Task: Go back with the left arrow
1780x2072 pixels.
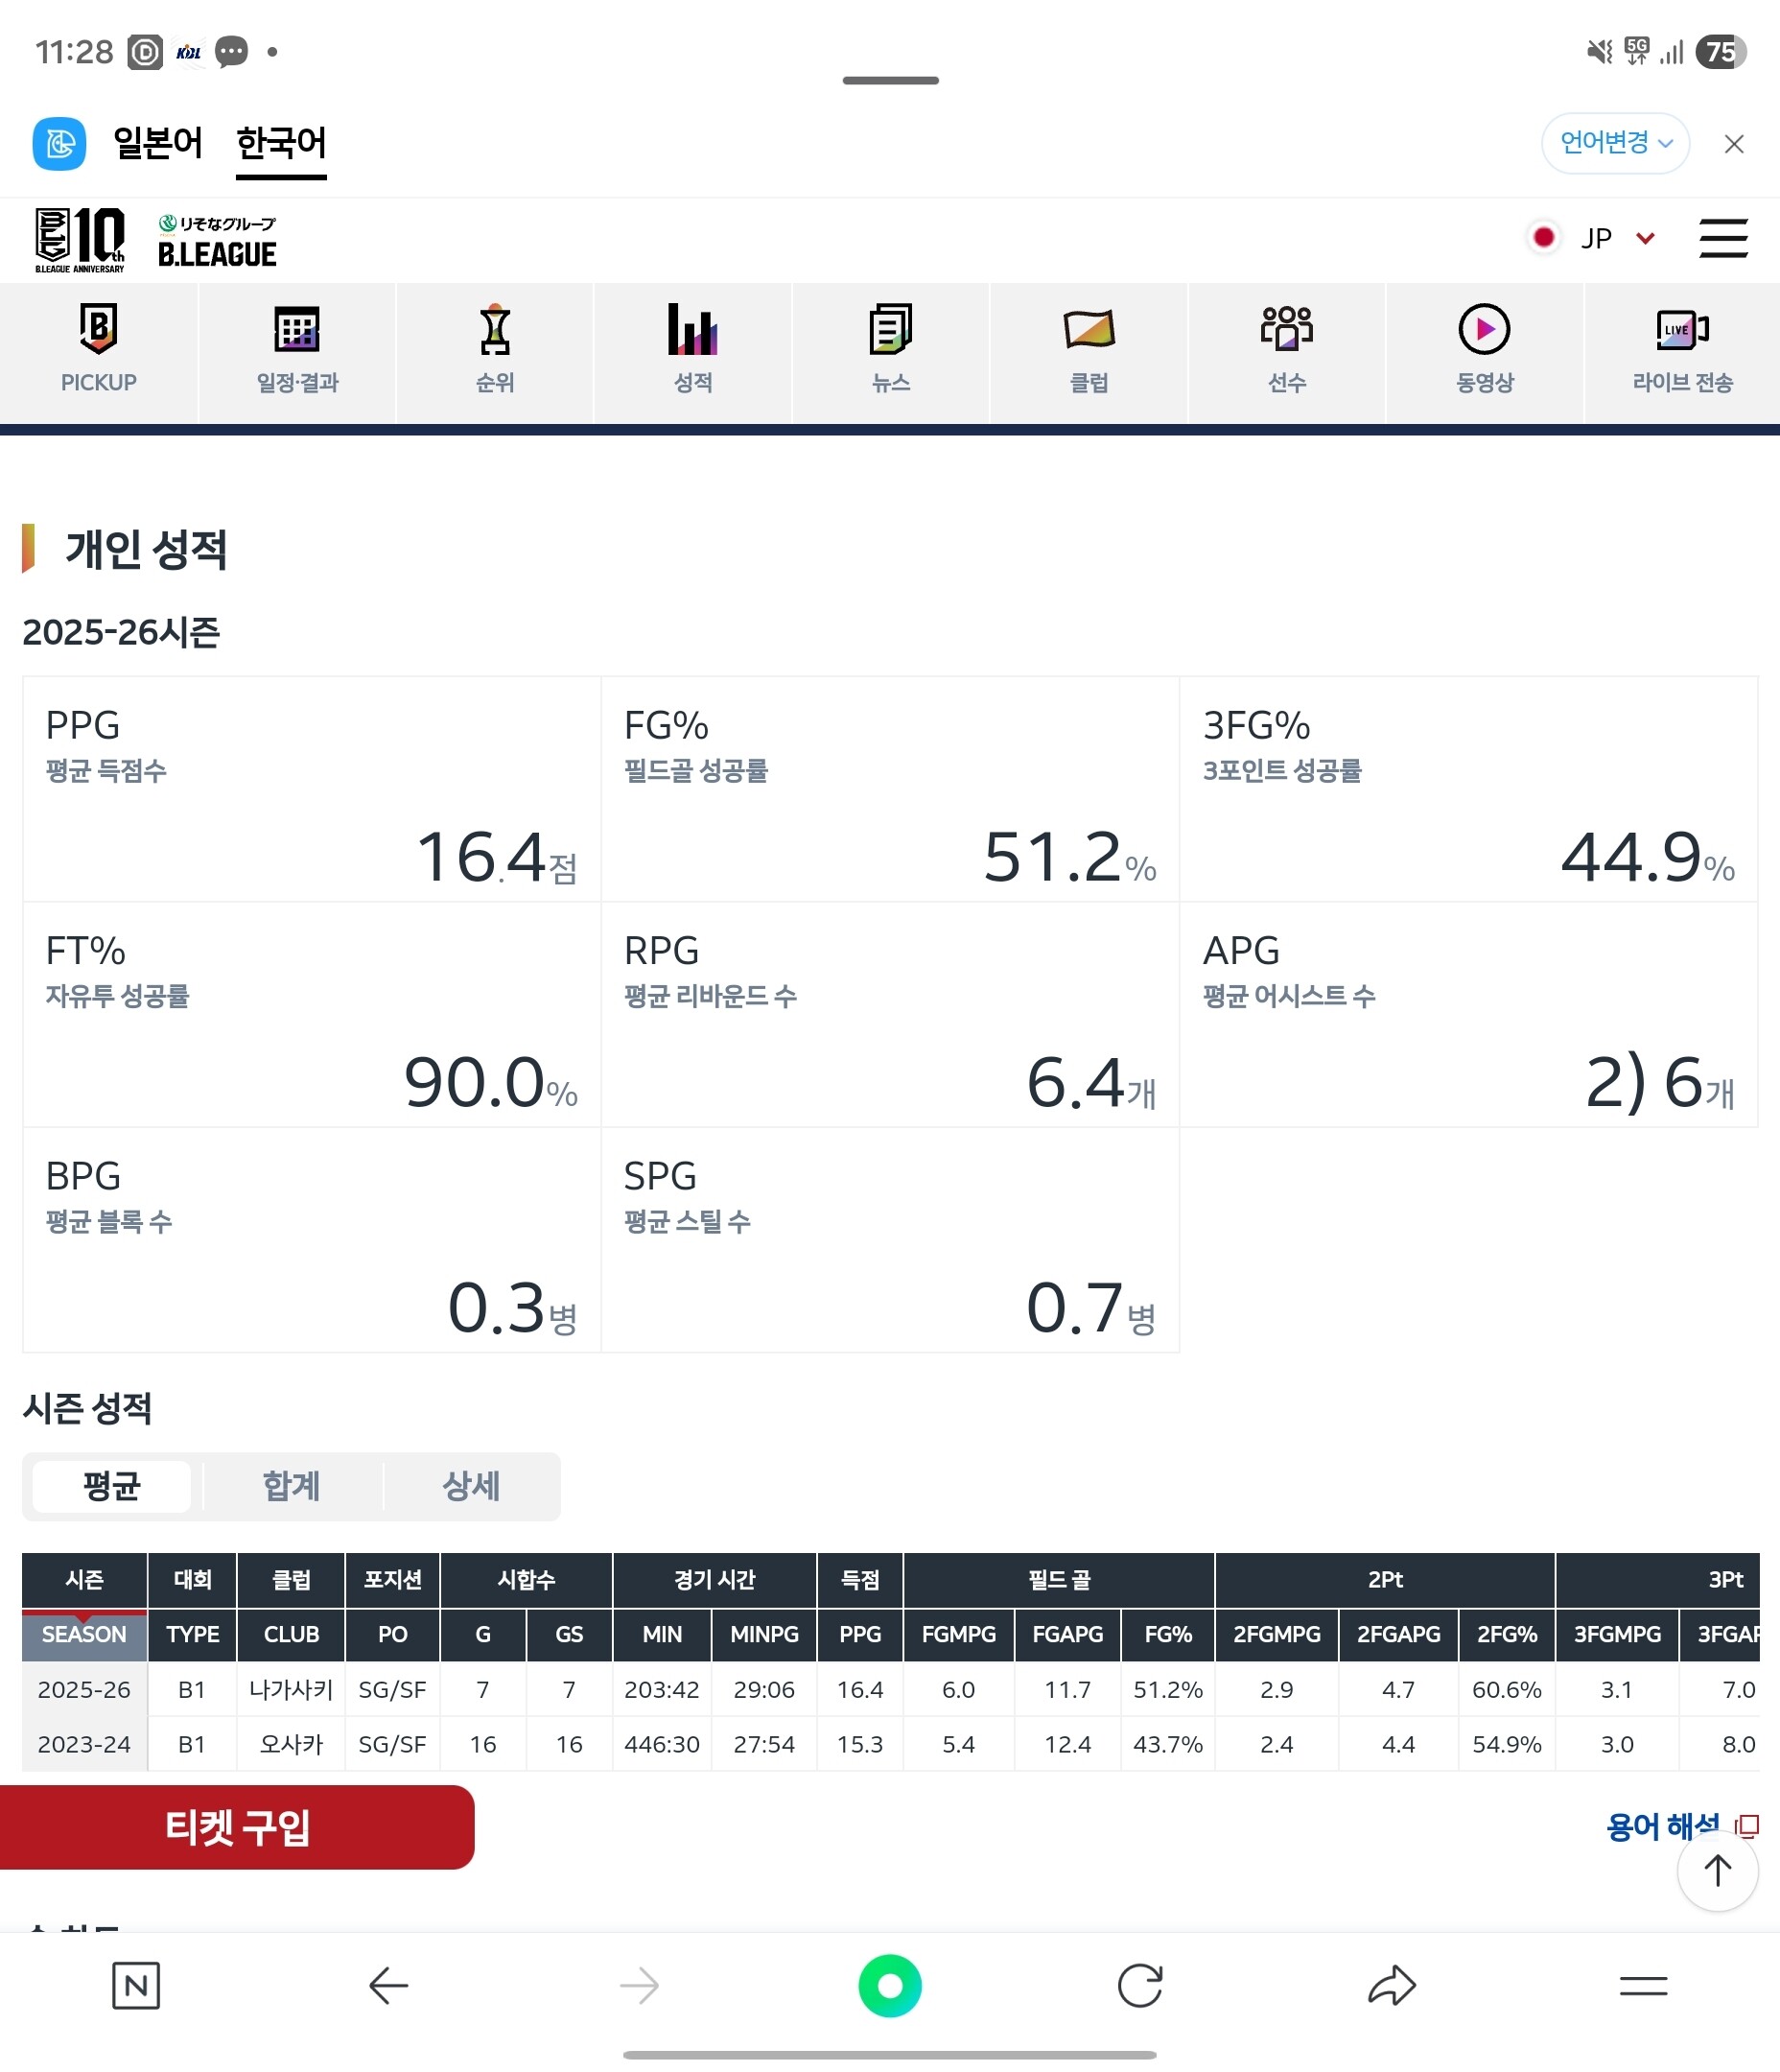Action: point(388,1986)
